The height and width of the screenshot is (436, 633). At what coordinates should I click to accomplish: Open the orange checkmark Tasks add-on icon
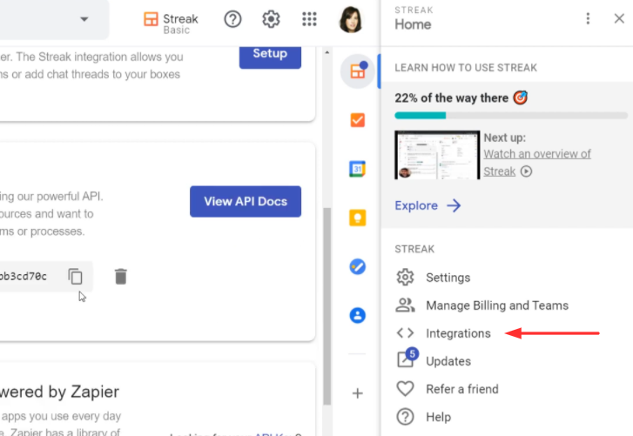coord(358,120)
